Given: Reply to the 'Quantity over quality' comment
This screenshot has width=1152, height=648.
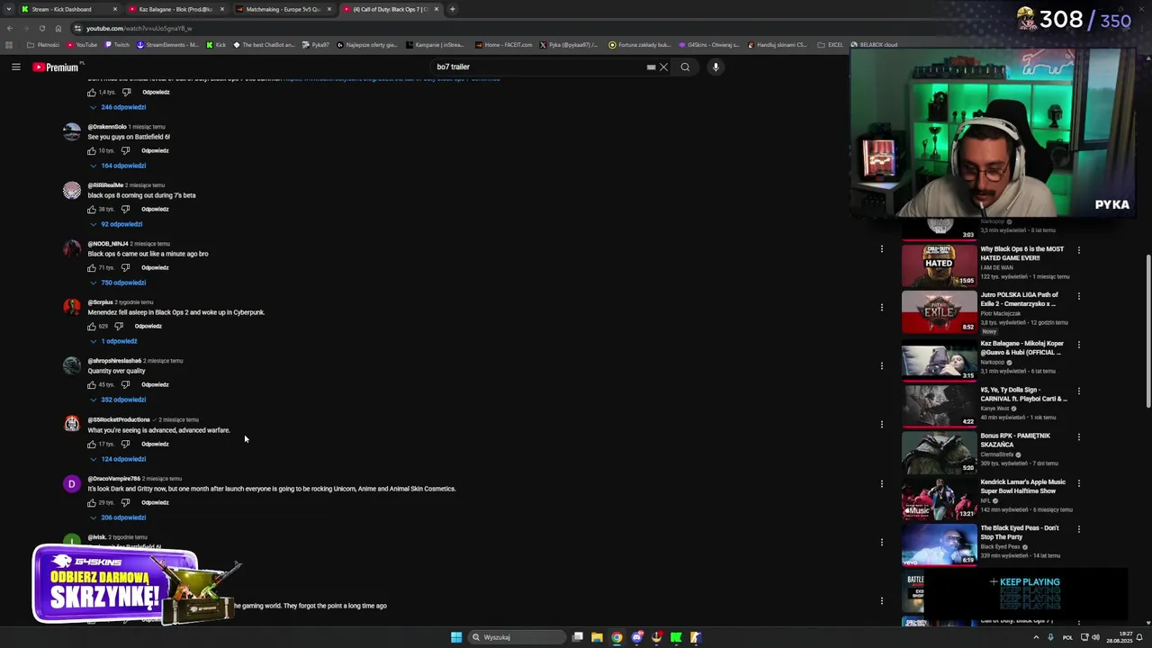Looking at the screenshot, I should (155, 384).
